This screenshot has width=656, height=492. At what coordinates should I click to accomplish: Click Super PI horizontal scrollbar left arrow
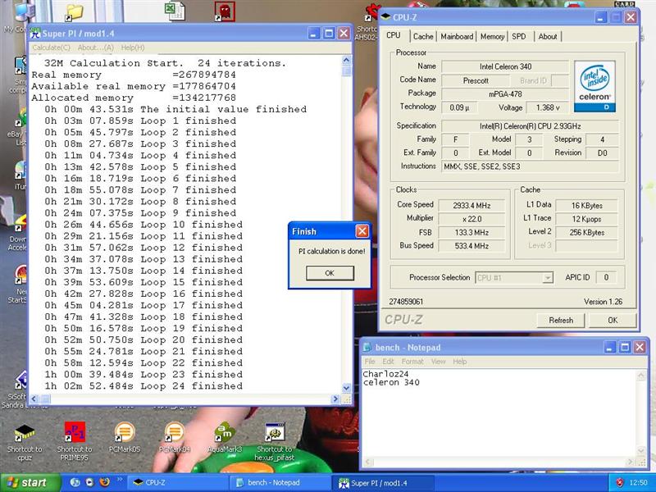[34, 399]
